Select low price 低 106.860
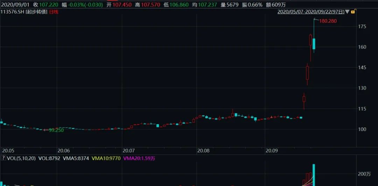 176,5
